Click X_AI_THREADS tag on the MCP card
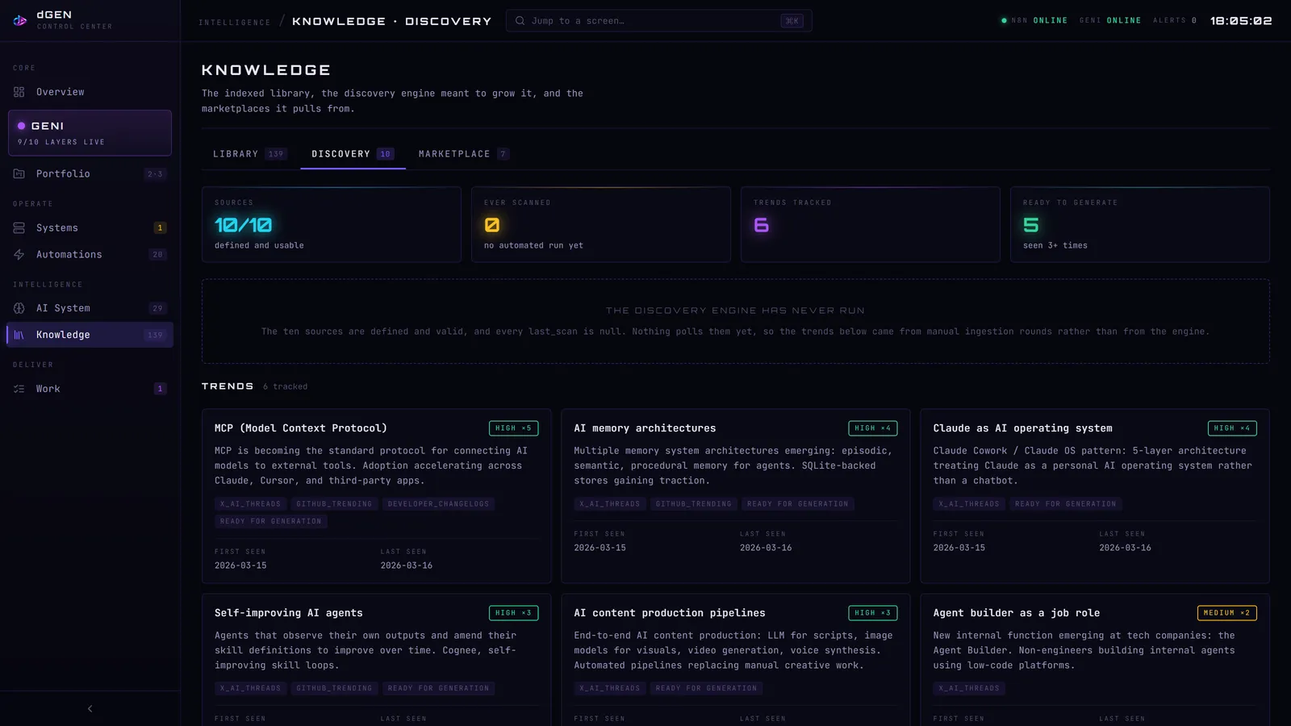Viewport: 1291px width, 726px height. pos(250,504)
